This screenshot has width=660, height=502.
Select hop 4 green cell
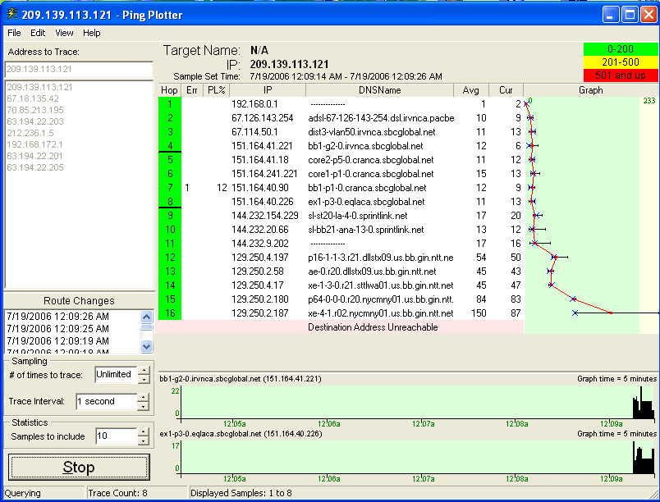[x=170, y=145]
